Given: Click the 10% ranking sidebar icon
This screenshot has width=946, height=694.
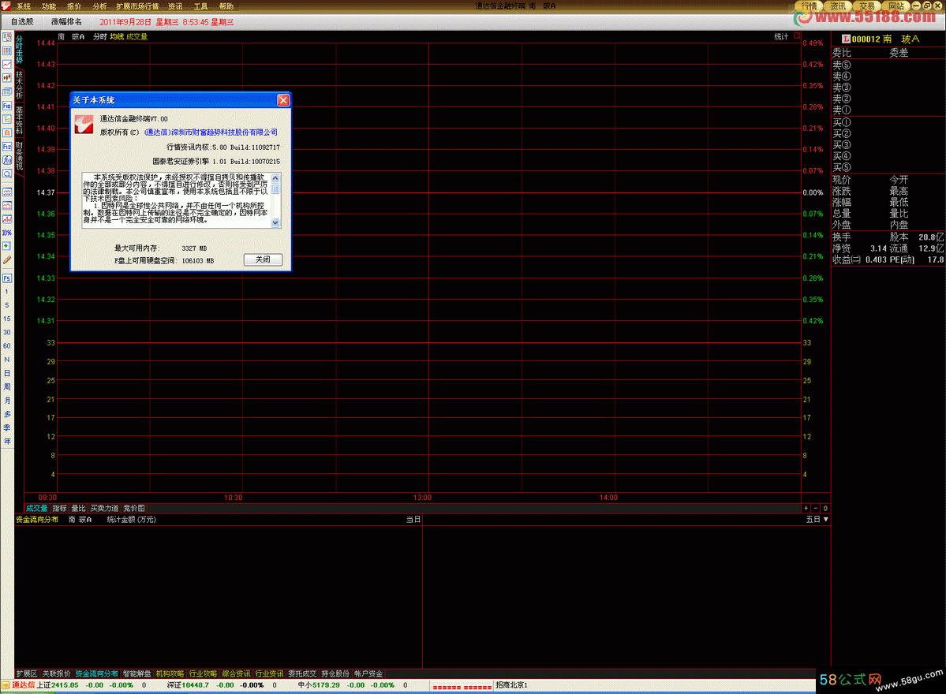Looking at the screenshot, I should click(x=6, y=233).
